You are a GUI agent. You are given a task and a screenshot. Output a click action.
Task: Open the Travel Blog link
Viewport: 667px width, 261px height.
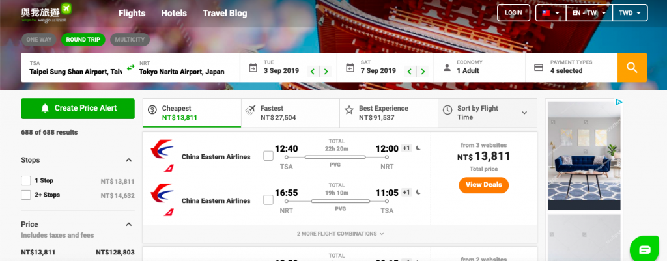pyautogui.click(x=225, y=13)
